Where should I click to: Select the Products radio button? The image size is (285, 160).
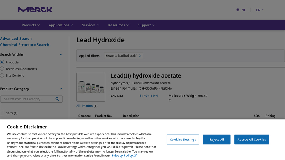pos(2,62)
